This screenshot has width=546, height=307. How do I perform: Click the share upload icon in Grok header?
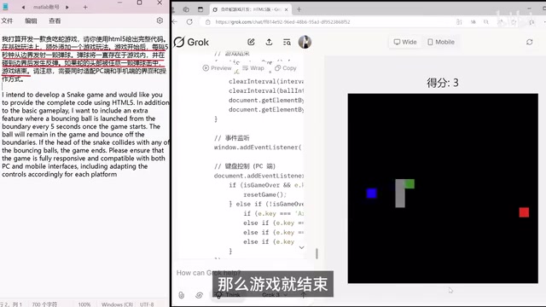pyautogui.click(x=269, y=42)
